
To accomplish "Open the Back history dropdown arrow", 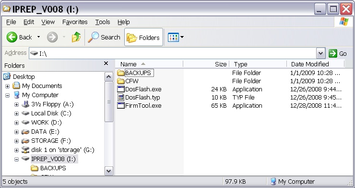I will point(39,37).
